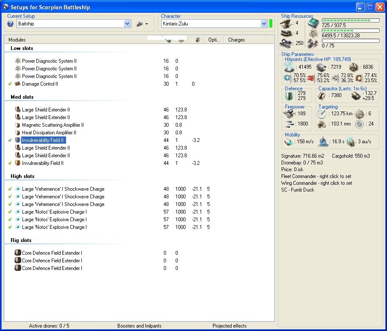Expand the small arrow beside the ship icon
The height and width of the screenshot is (331, 387).
147,24
